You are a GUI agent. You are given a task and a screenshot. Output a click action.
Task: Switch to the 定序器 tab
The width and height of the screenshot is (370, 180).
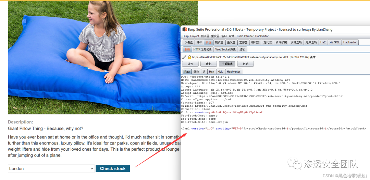243,42
